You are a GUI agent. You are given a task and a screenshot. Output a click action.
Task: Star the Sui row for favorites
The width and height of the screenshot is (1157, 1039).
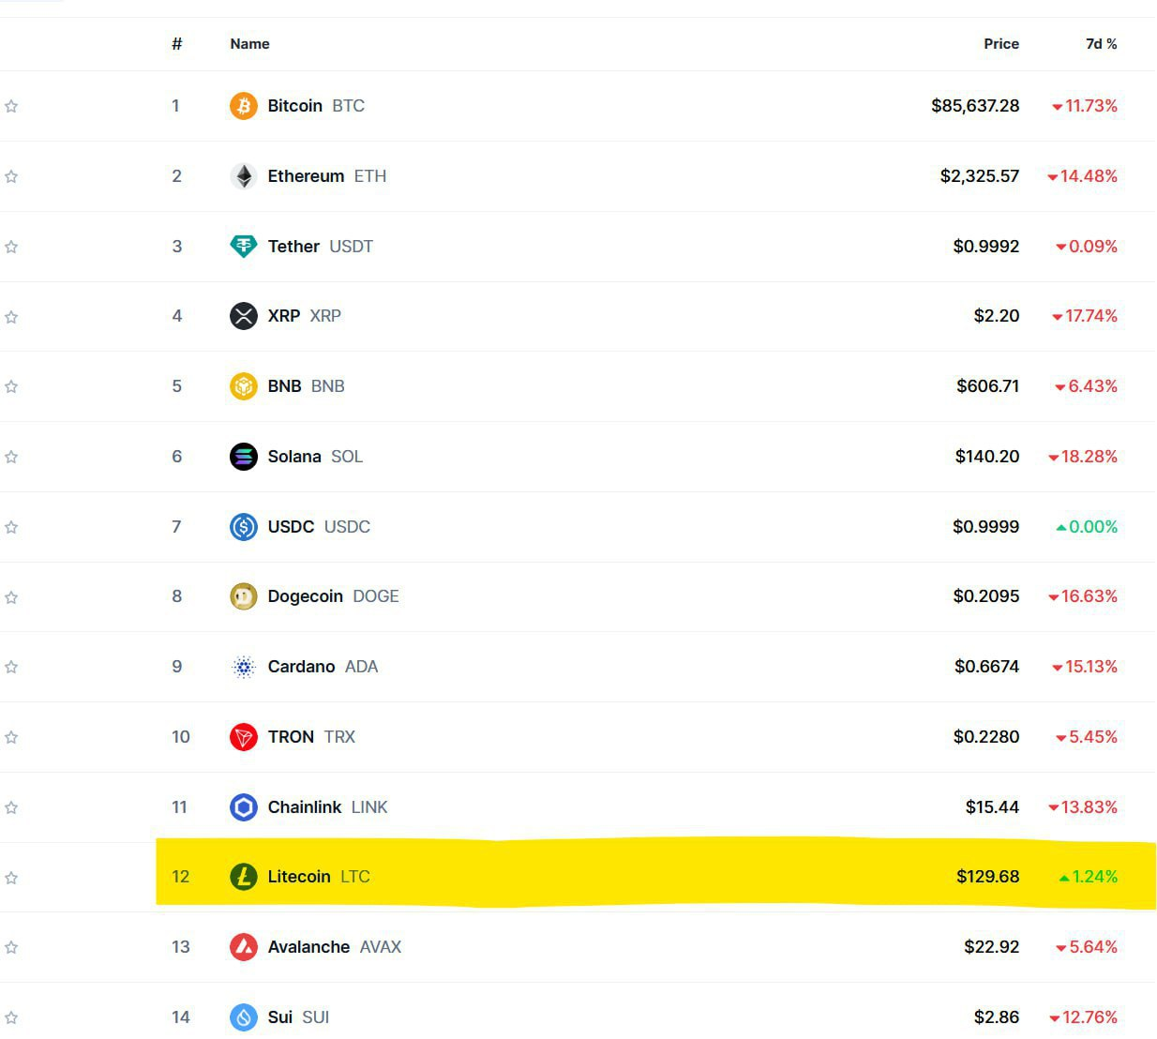pos(11,1016)
